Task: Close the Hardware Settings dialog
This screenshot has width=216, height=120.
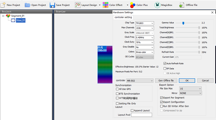Action: [x=212, y=12]
